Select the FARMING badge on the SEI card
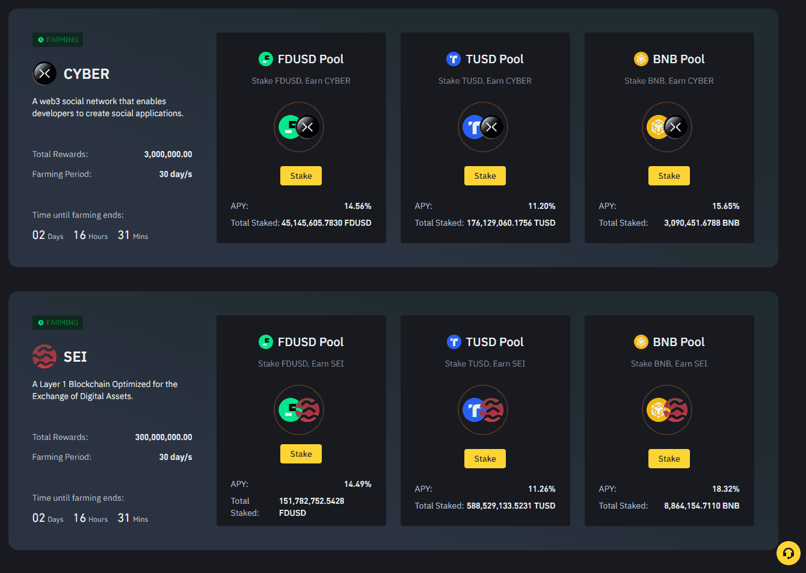The width and height of the screenshot is (806, 573). click(x=57, y=323)
